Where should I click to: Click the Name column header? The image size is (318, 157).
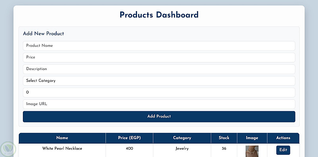[x=62, y=138]
